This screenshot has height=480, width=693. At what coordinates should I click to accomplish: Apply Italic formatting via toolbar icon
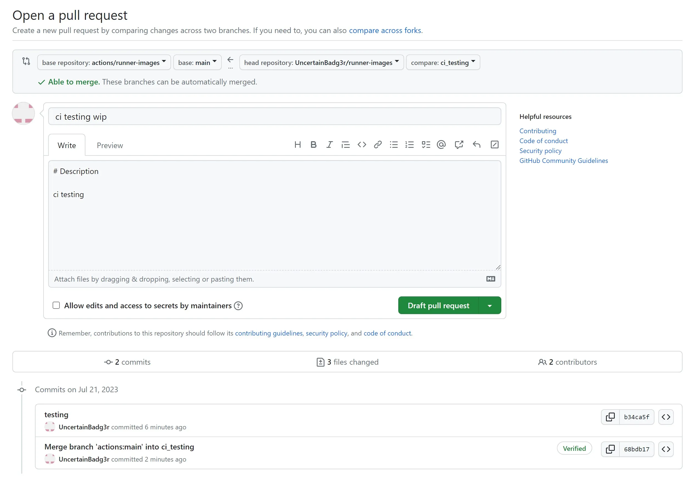pyautogui.click(x=329, y=145)
